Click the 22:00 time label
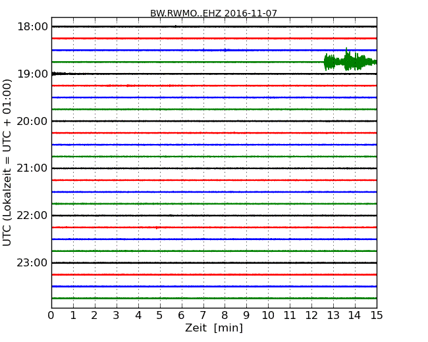428x342 pixels. [x=32, y=216]
